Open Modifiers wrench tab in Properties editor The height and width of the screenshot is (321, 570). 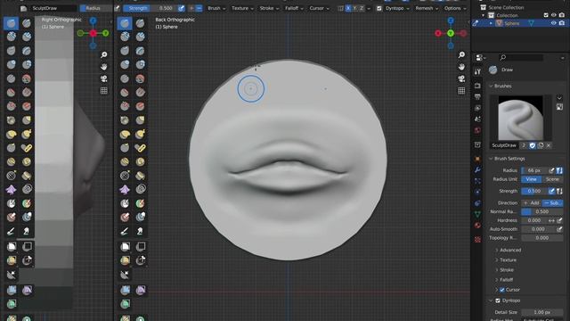point(477,170)
